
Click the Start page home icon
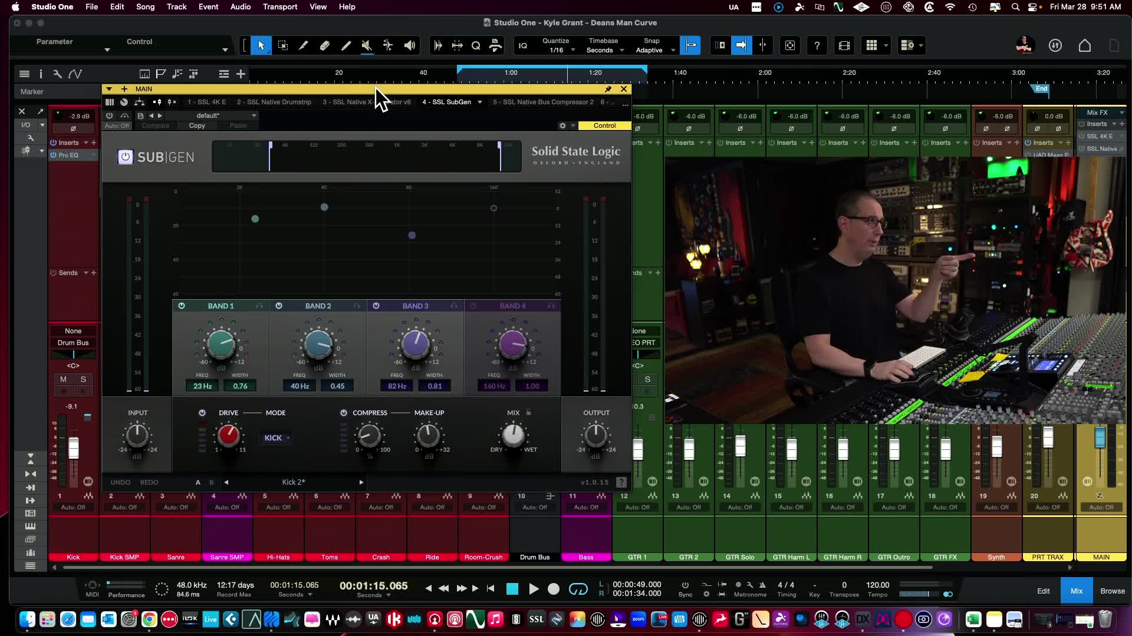tap(1085, 45)
